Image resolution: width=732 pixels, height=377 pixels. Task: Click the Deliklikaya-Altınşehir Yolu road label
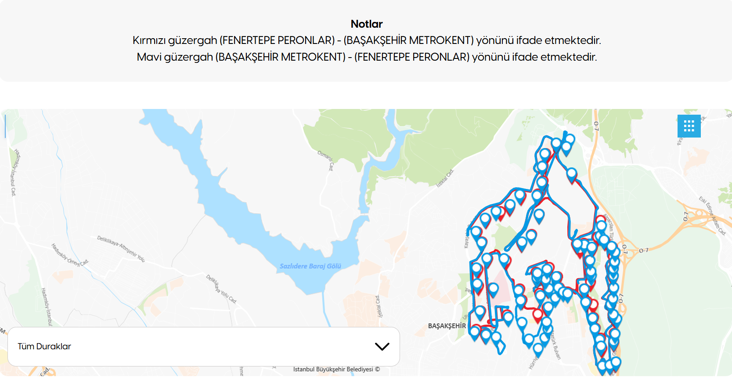pos(121,249)
